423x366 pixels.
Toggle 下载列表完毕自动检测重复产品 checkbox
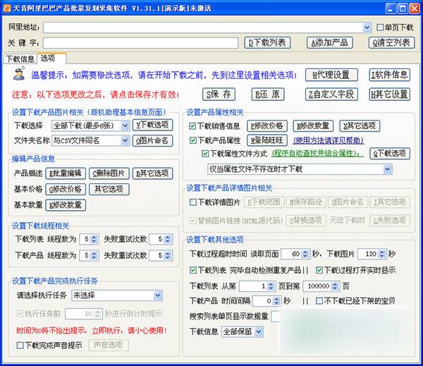click(x=193, y=270)
